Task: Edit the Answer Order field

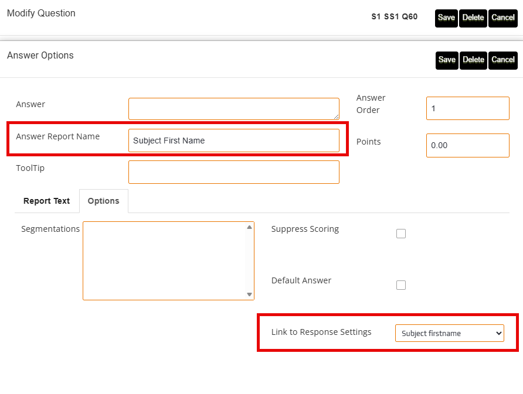Action: pyautogui.click(x=467, y=108)
